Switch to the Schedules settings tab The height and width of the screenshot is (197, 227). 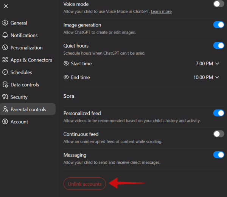(x=21, y=72)
